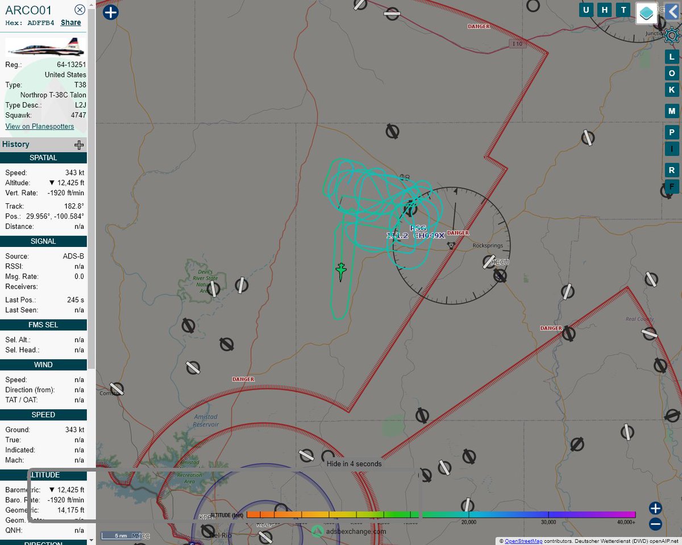Toggle the K button in right column
The height and width of the screenshot is (545, 682).
(672, 90)
